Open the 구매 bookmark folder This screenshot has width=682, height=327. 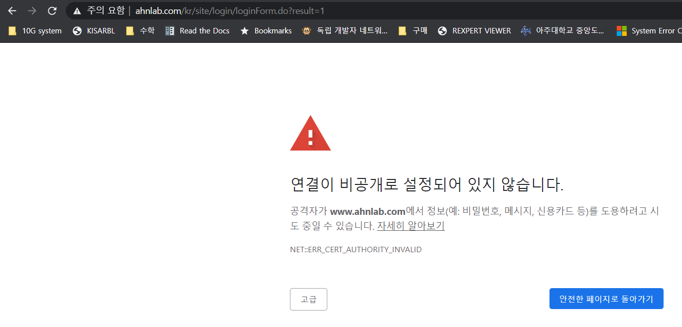[x=413, y=31]
